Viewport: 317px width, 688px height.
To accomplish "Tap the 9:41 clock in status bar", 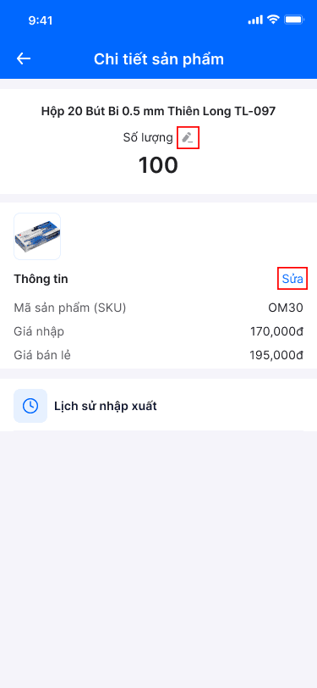I will click(x=41, y=20).
